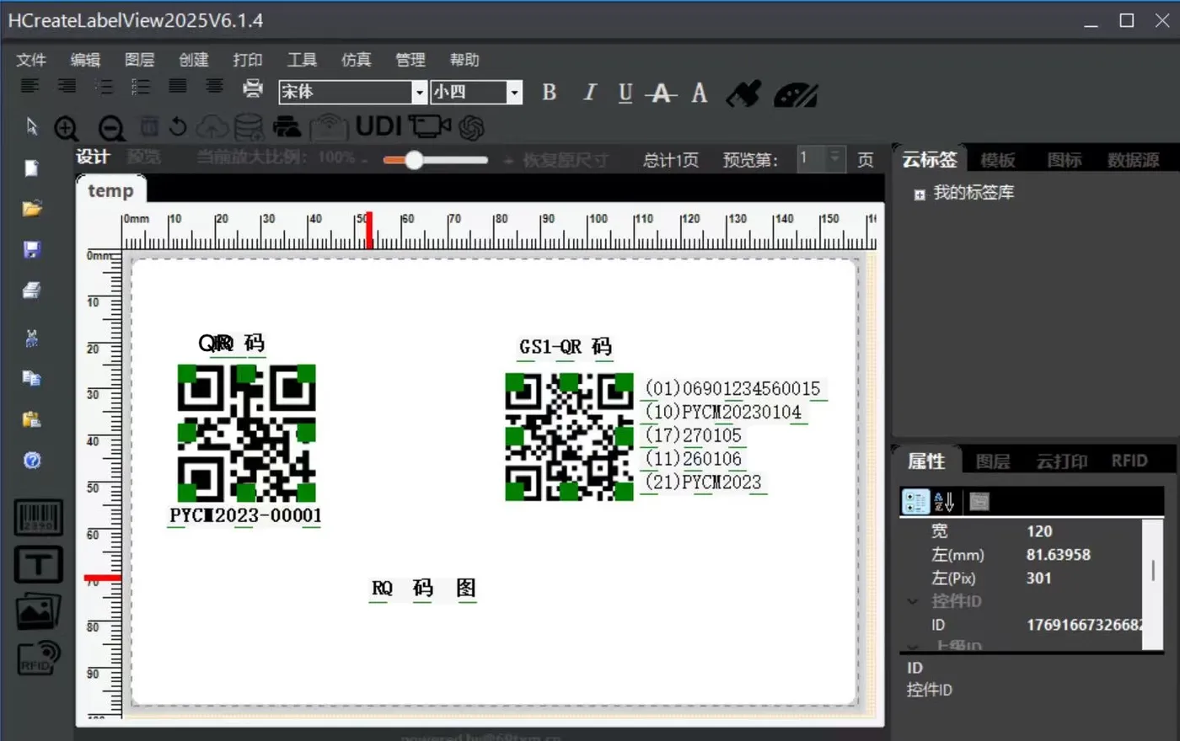The image size is (1180, 741).
Task: Select the pointer arrow tool
Action: pyautogui.click(x=32, y=126)
